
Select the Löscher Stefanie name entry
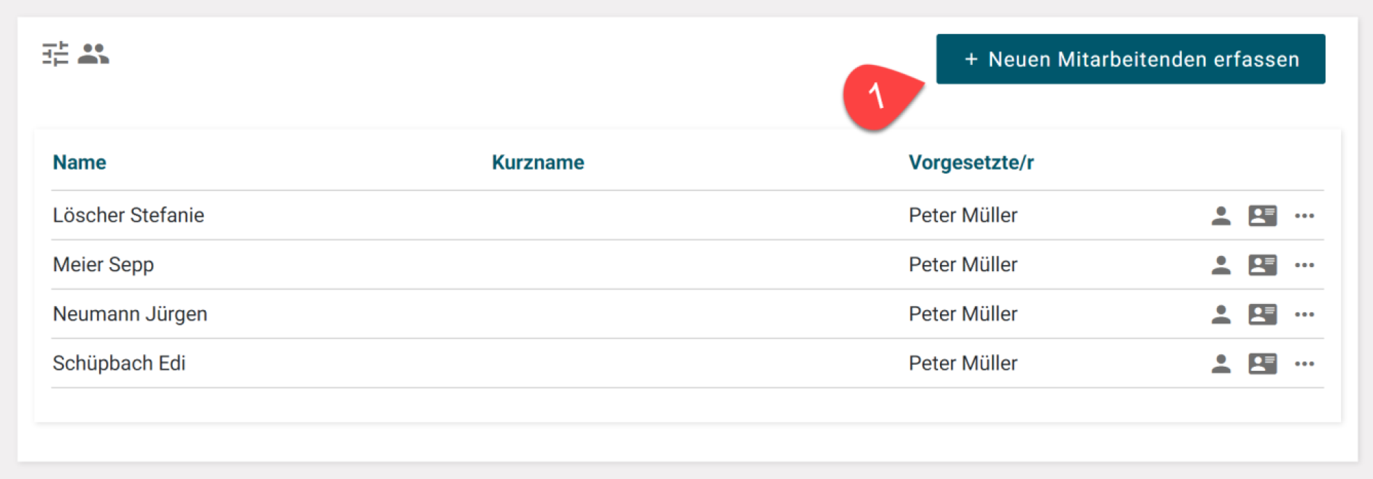click(128, 215)
